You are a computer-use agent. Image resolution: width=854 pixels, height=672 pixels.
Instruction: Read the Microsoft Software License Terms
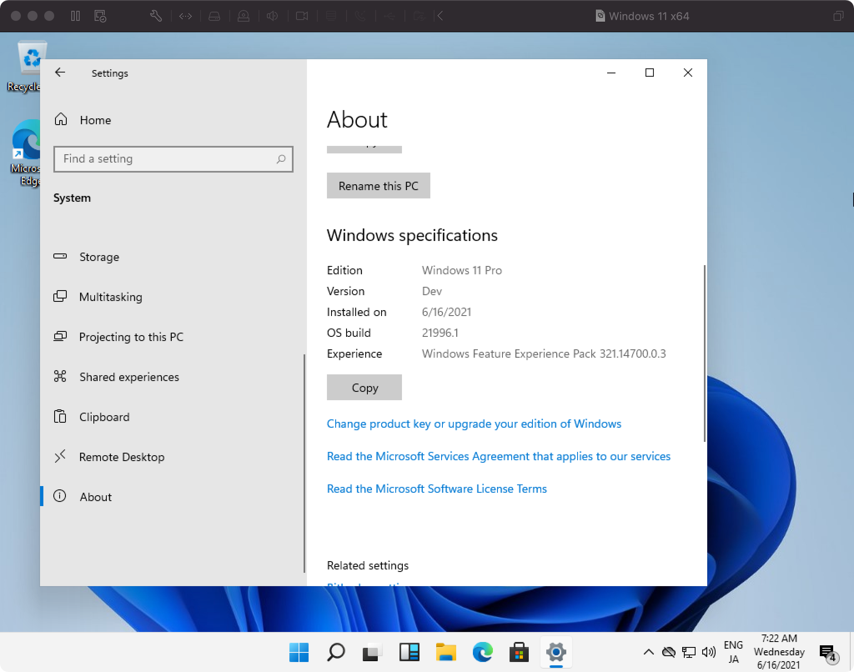437,489
